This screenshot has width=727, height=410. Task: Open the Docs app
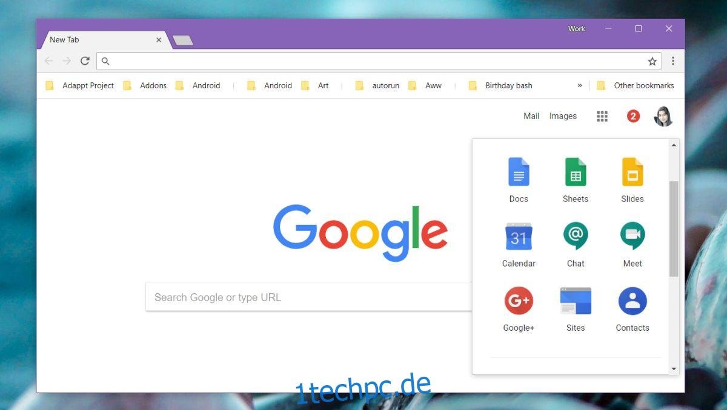click(519, 180)
